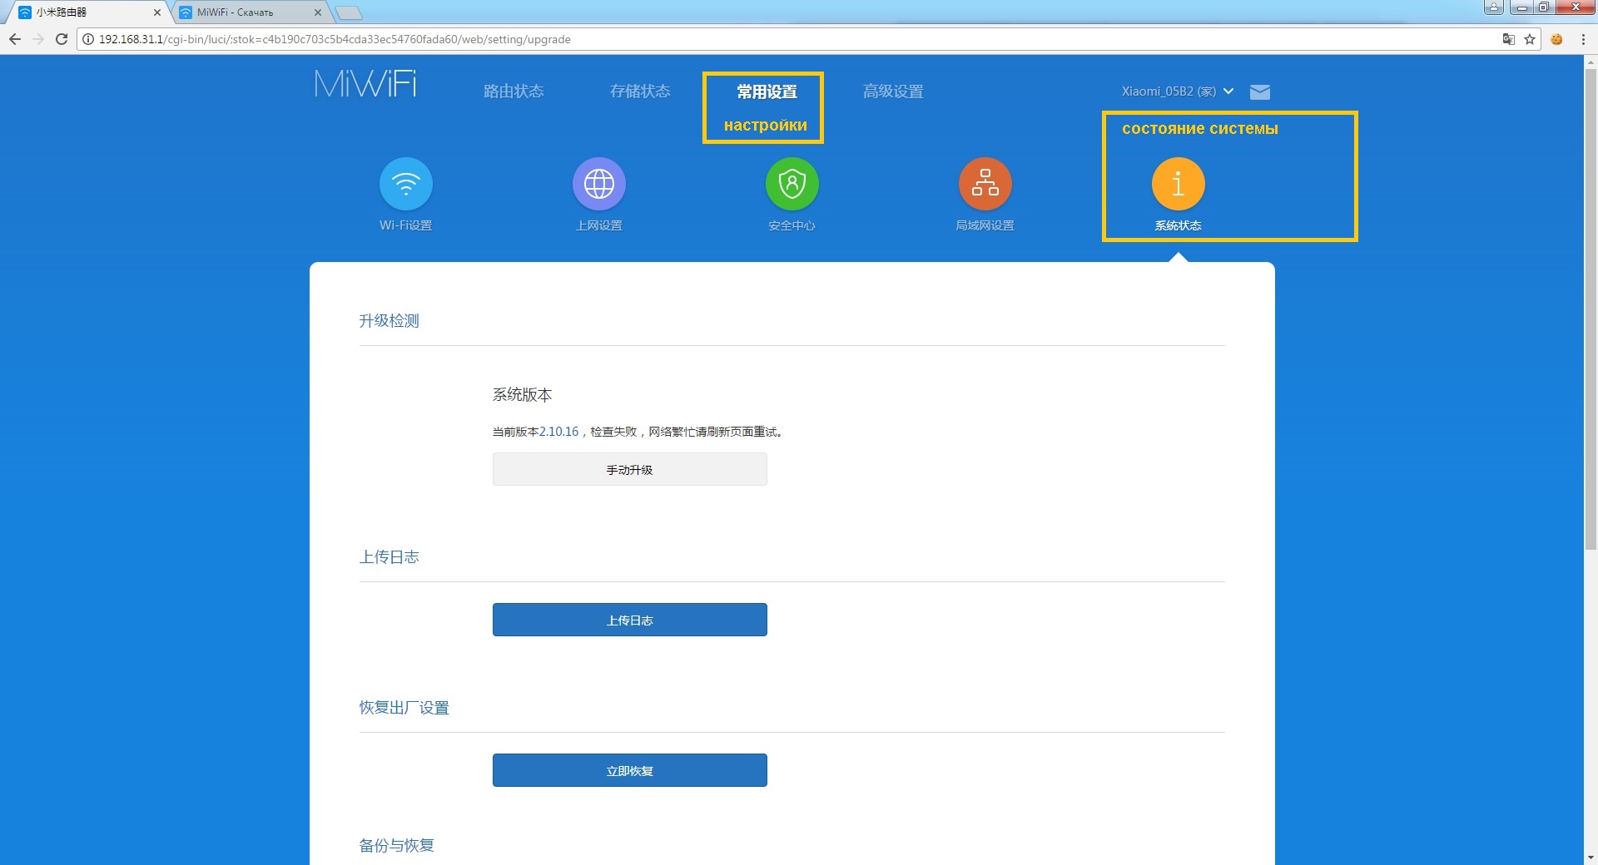Viewport: 1598px width, 865px height.
Task: Click the Chrome user profile button
Action: tap(1494, 7)
